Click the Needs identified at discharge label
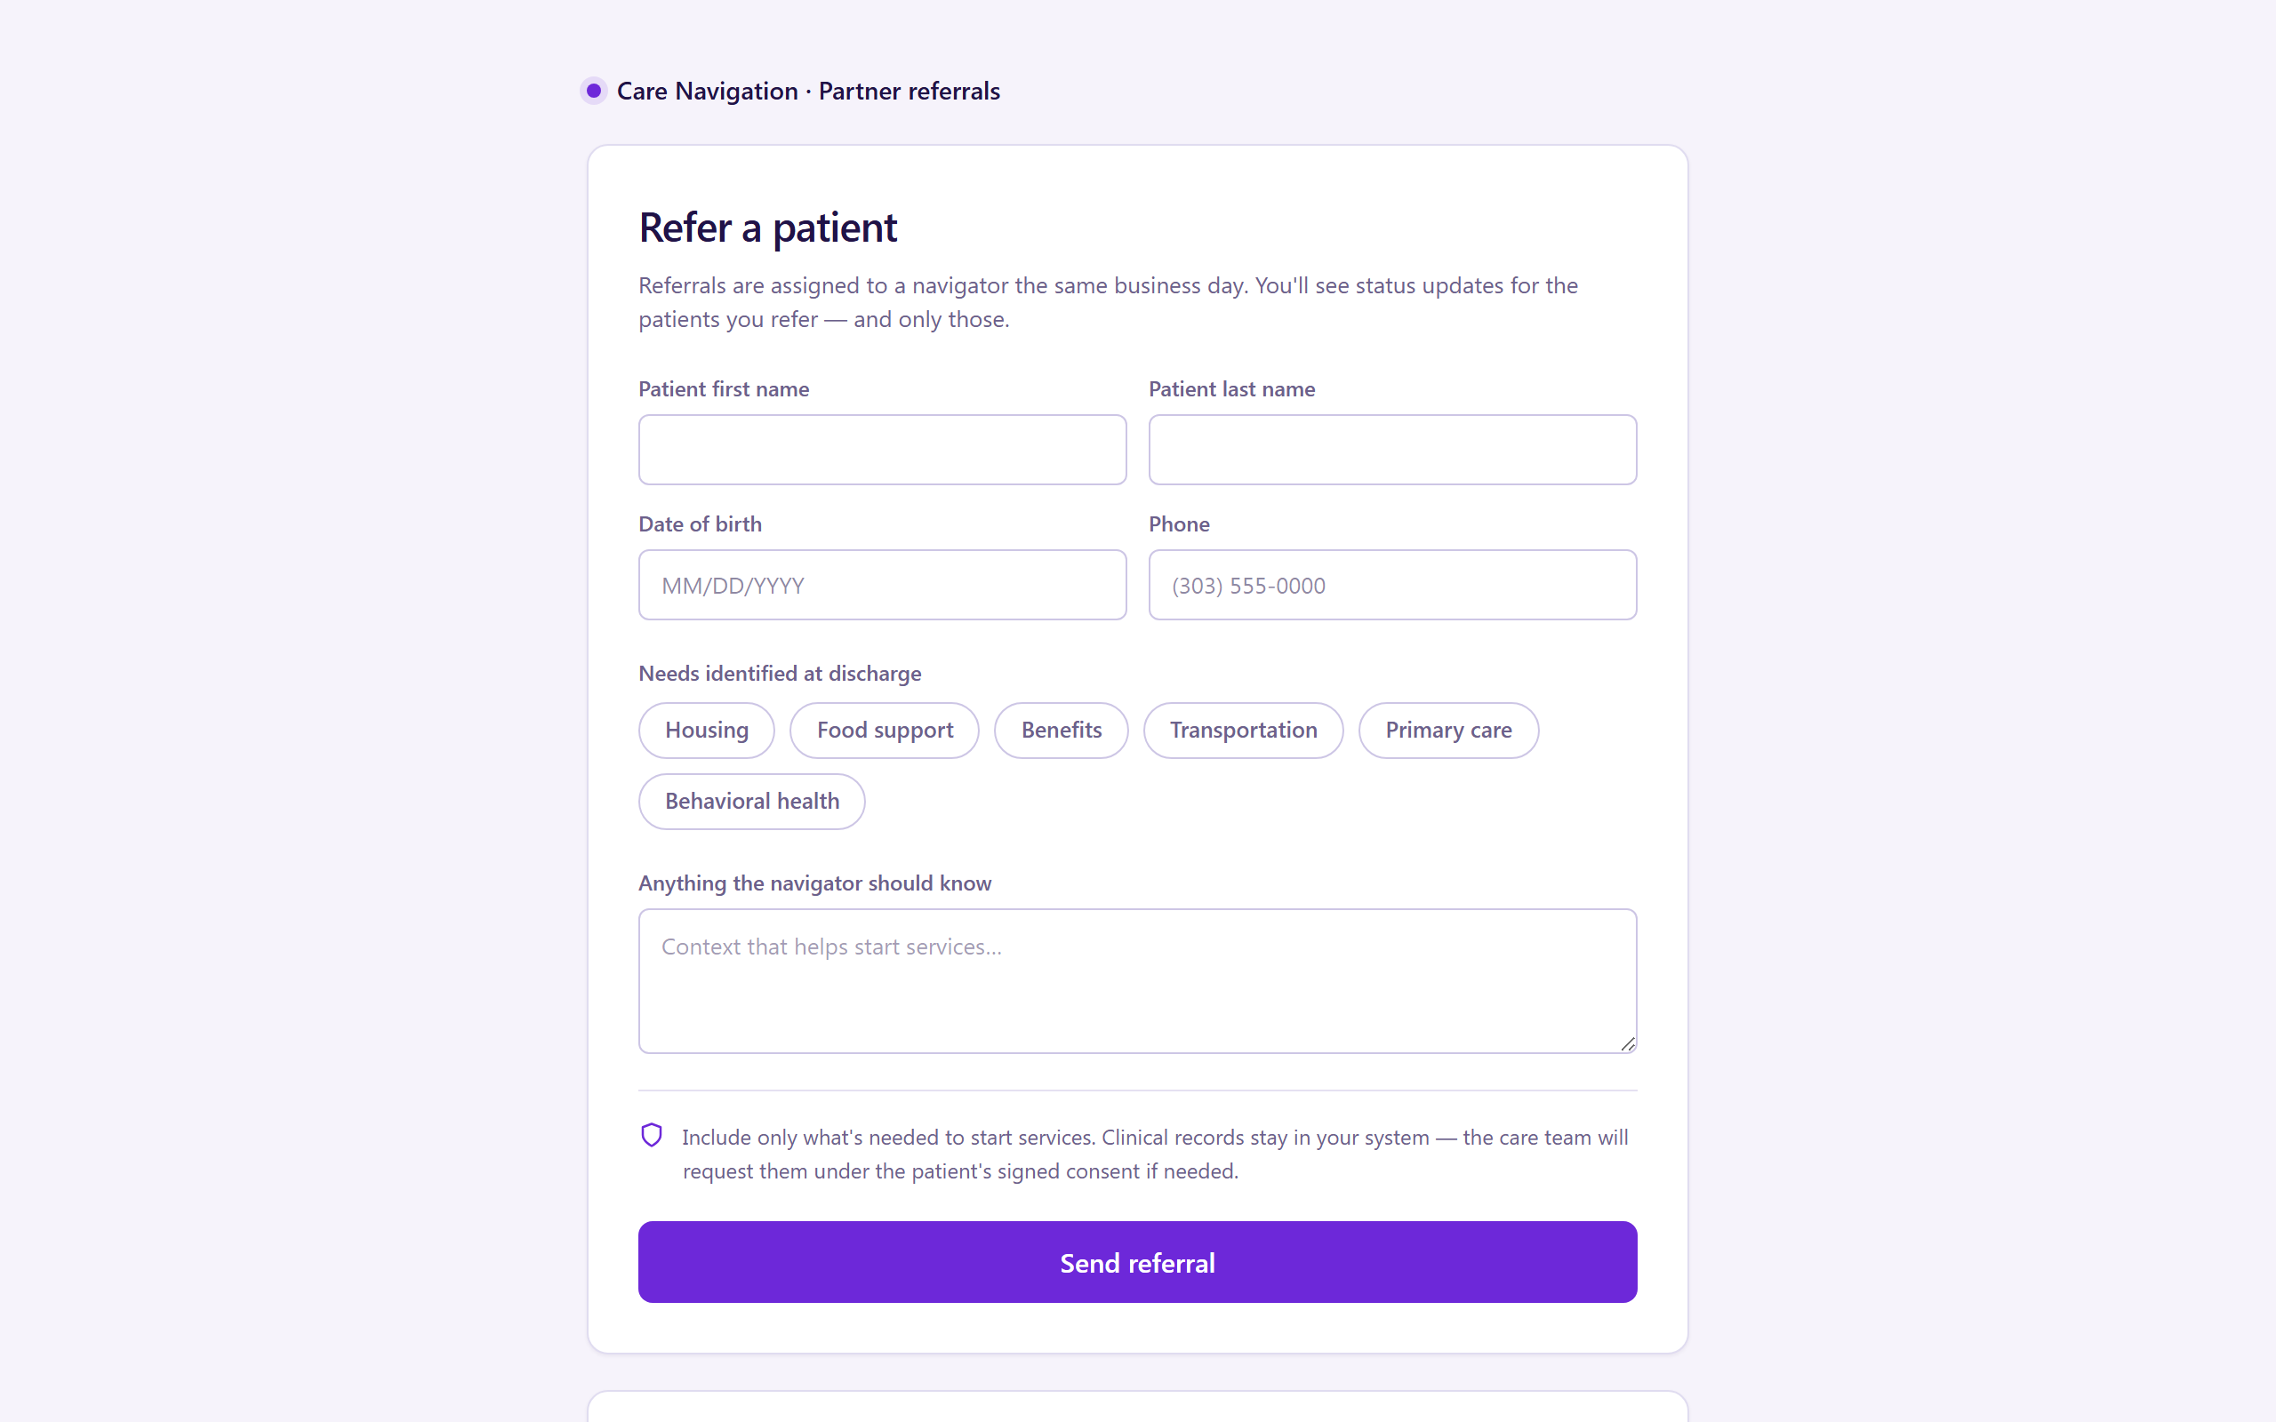The width and height of the screenshot is (2276, 1422). tap(780, 674)
